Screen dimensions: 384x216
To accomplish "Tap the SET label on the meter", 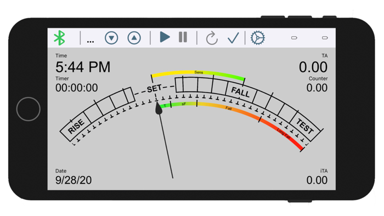I will (x=154, y=89).
